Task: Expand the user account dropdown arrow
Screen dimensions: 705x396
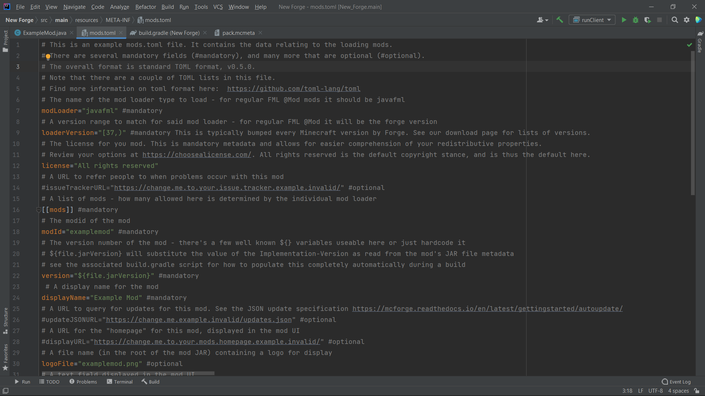Action: 547,20
